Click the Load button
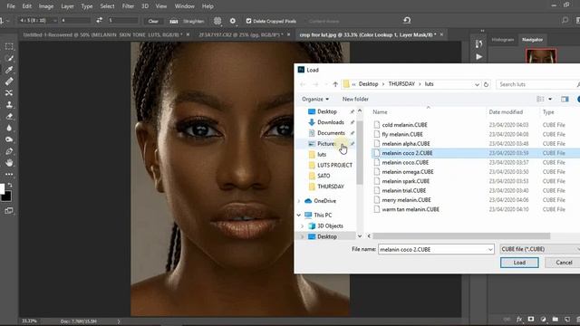 519,263
